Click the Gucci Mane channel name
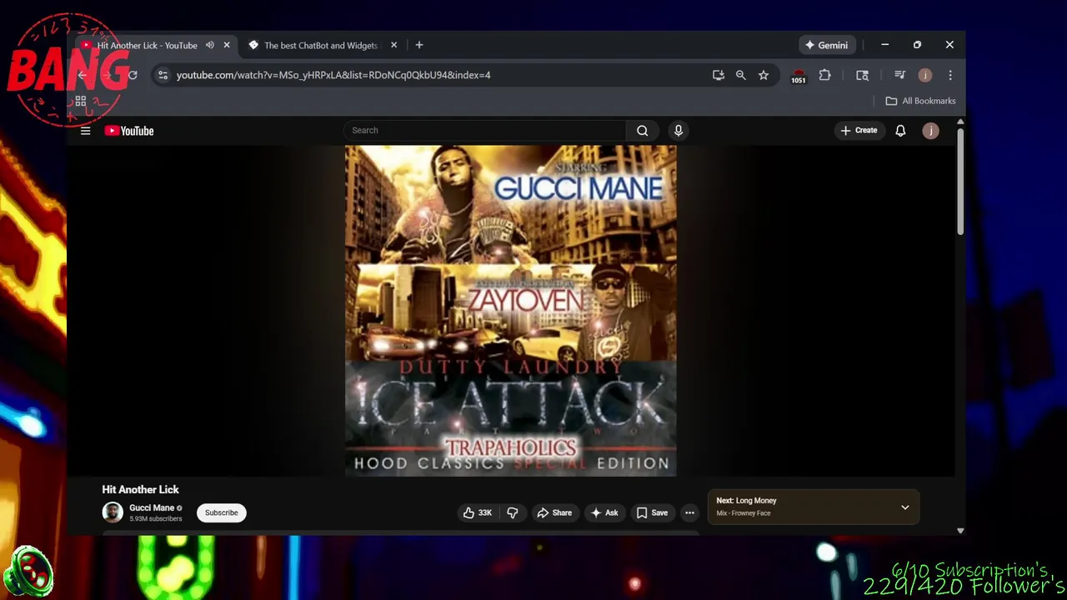This screenshot has width=1067, height=600. [152, 507]
